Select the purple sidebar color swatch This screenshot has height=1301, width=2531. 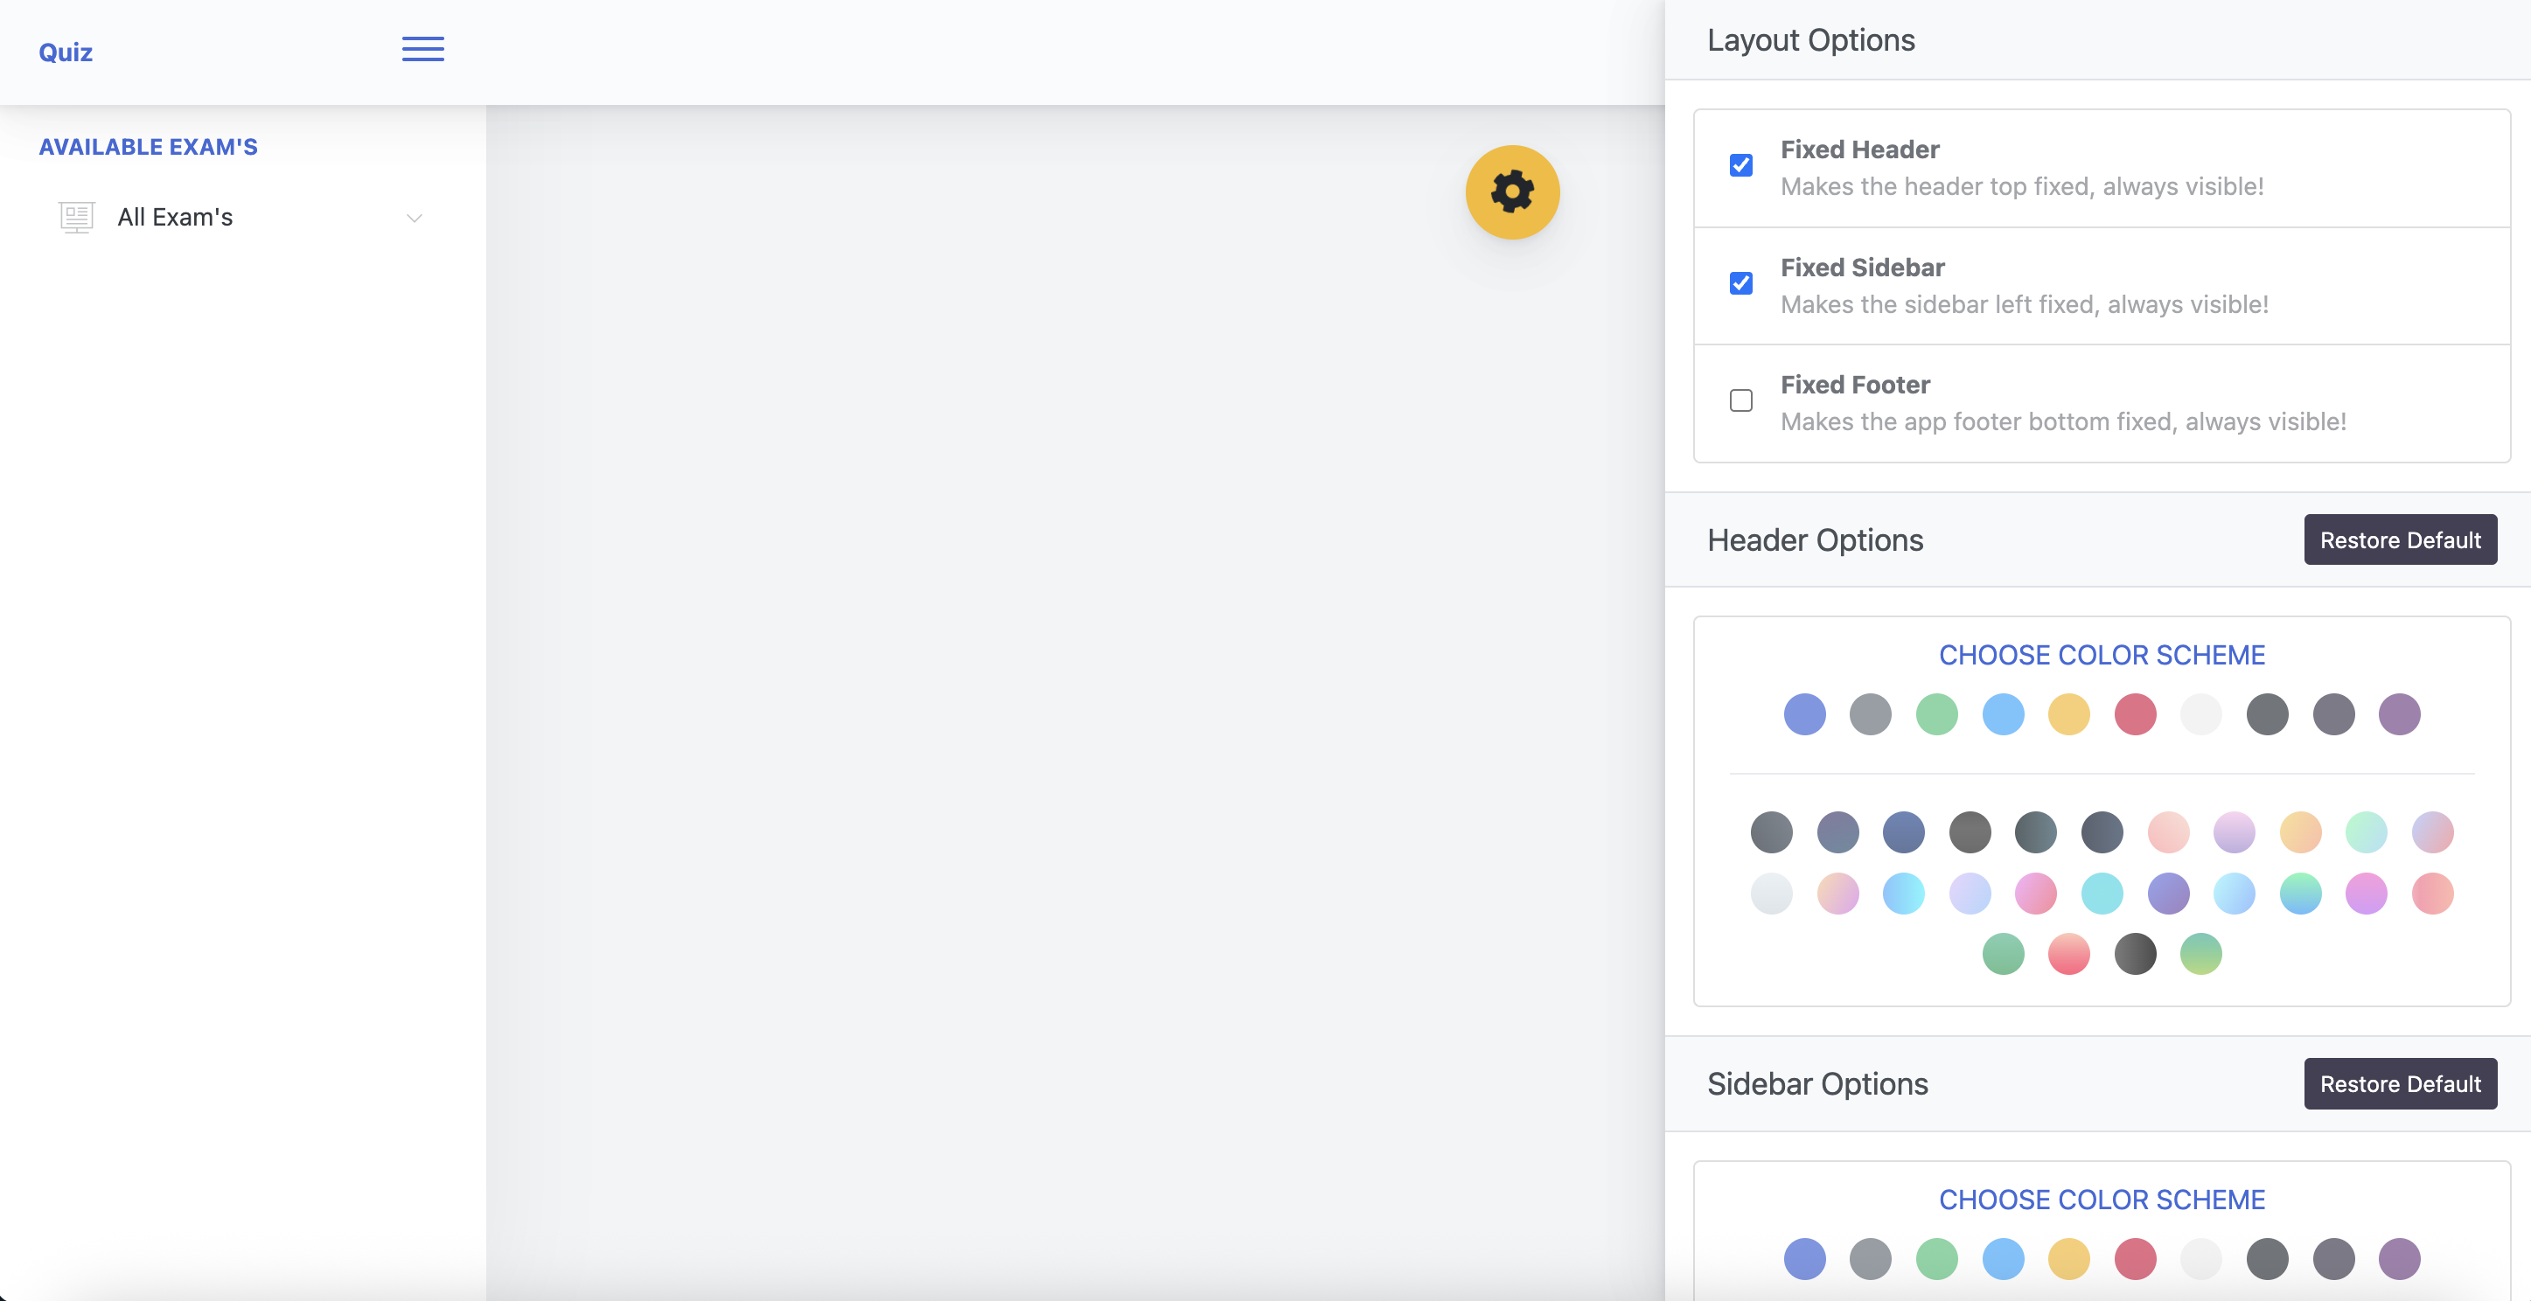2399,1259
